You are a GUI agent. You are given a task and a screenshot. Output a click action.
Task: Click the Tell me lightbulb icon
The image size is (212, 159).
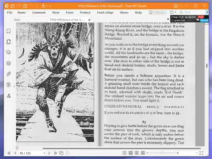pos(151,12)
